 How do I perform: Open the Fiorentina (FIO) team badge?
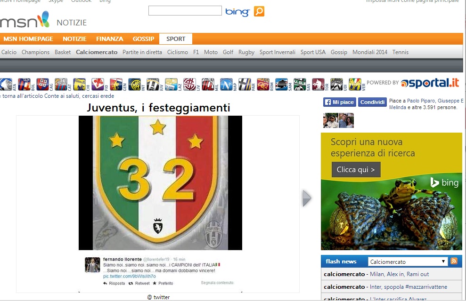click(98, 85)
